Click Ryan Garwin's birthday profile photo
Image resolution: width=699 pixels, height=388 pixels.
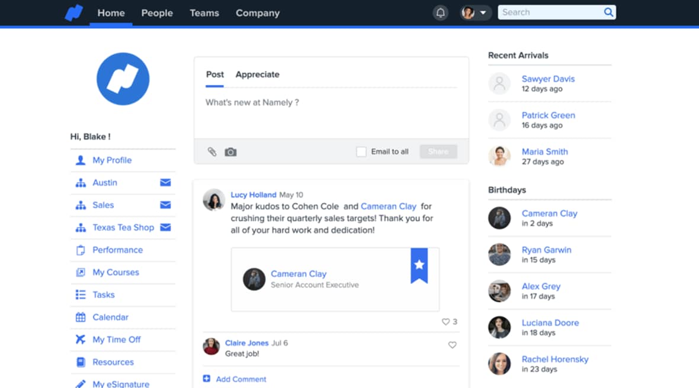pyautogui.click(x=499, y=255)
